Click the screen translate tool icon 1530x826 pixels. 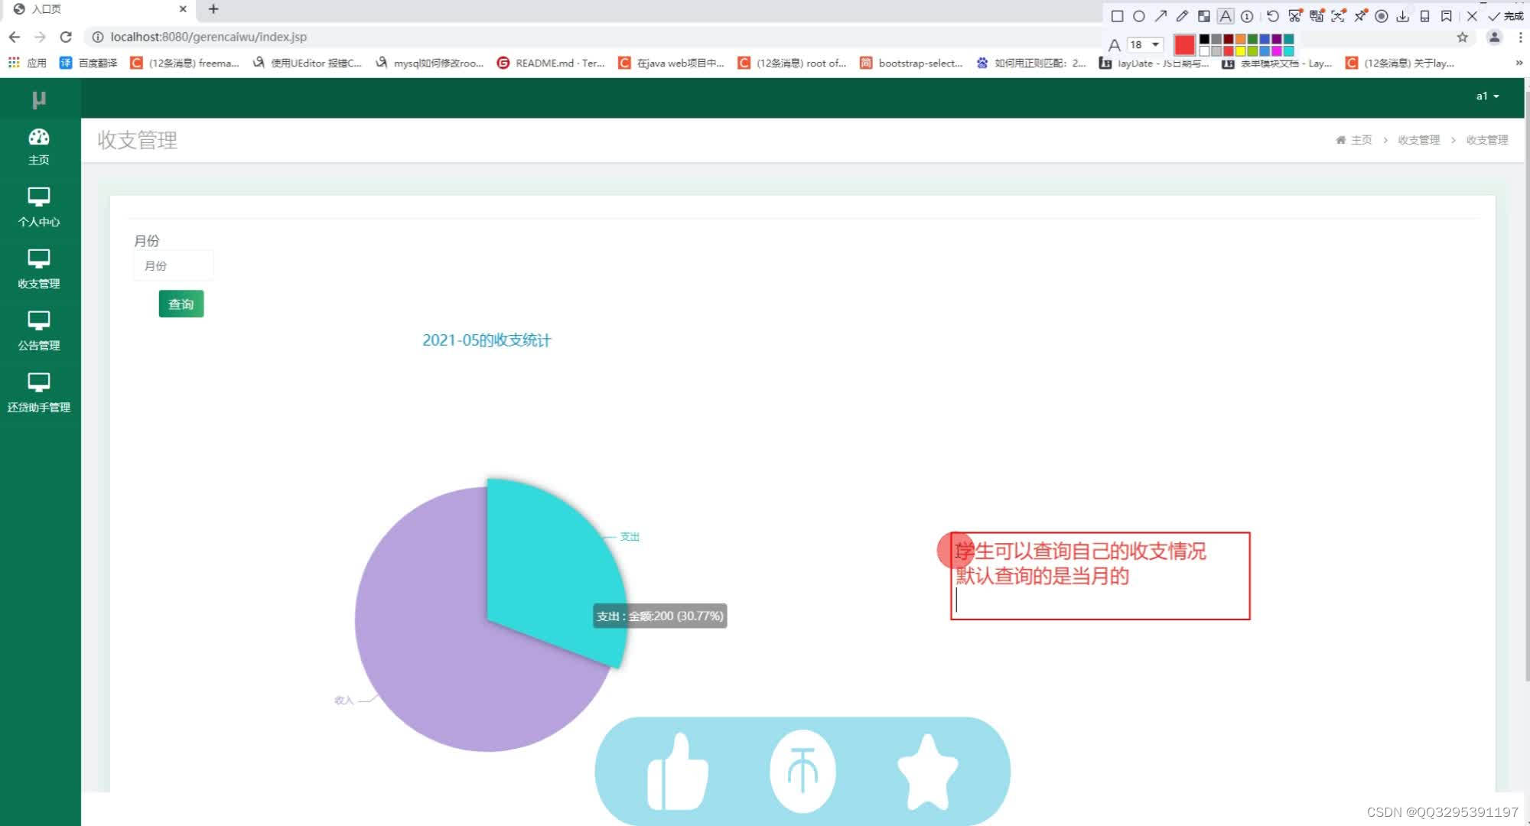tap(1317, 16)
